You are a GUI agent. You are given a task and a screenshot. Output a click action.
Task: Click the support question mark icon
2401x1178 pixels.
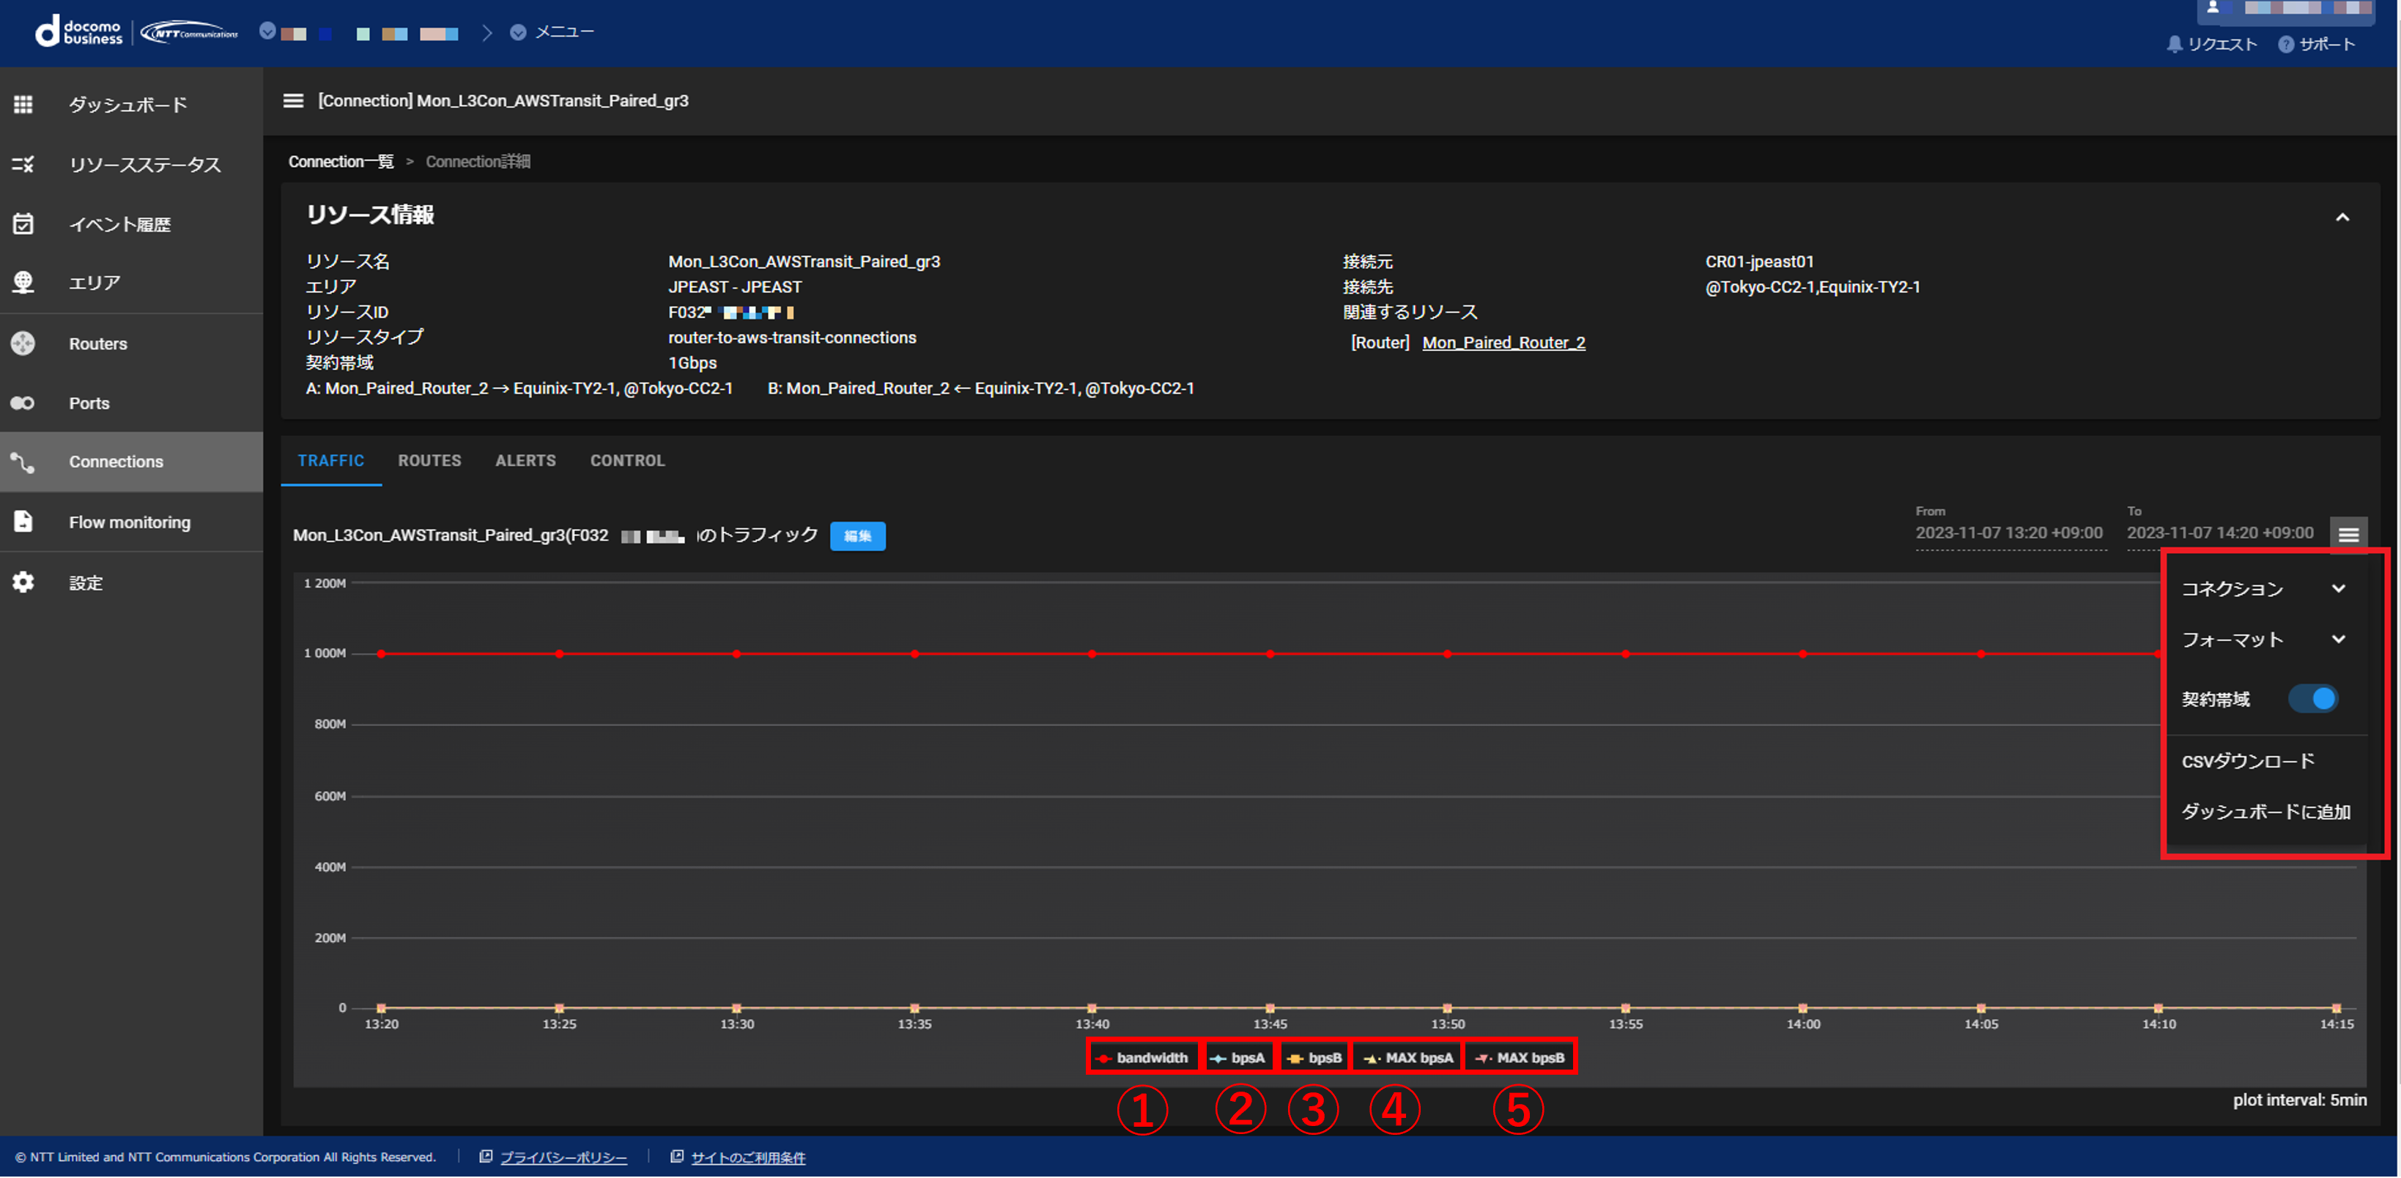click(2285, 44)
